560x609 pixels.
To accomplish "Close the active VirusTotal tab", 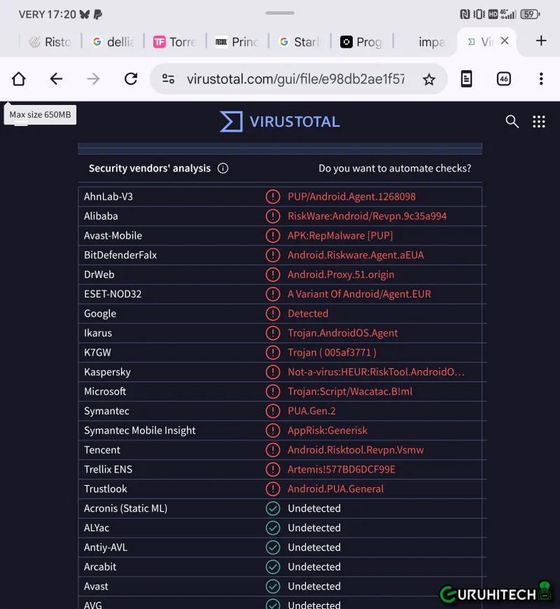I will pos(505,41).
